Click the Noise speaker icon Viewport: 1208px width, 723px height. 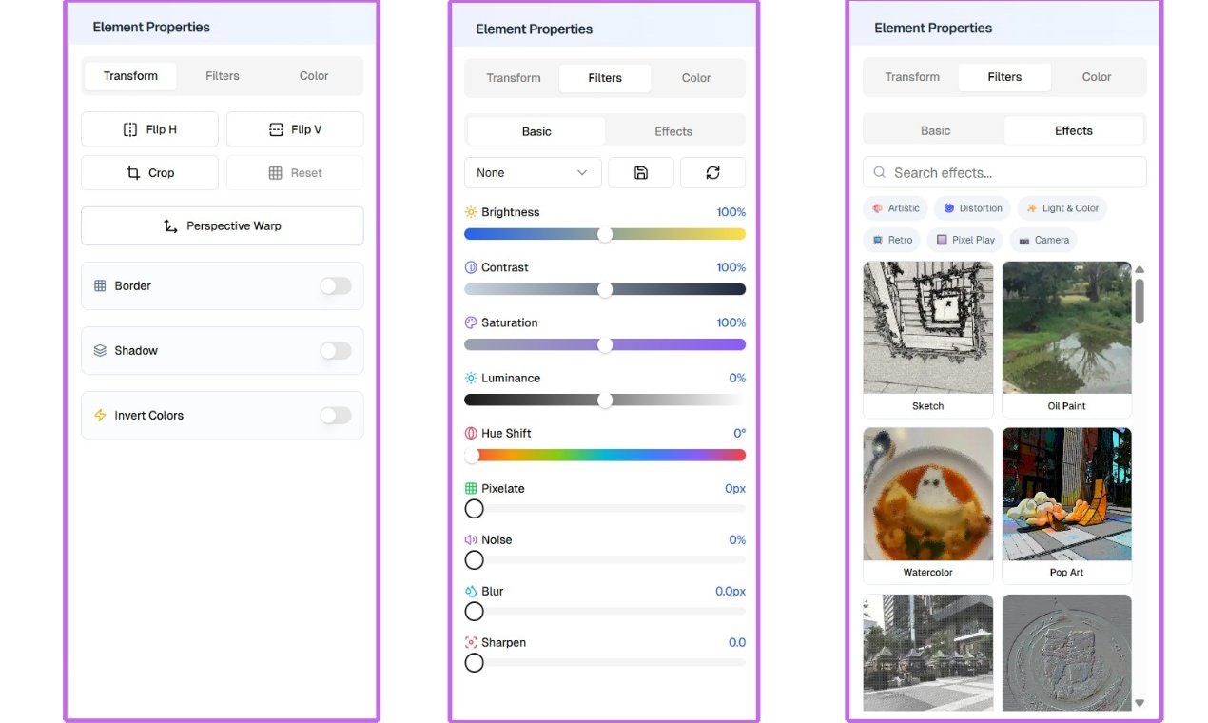tap(470, 539)
